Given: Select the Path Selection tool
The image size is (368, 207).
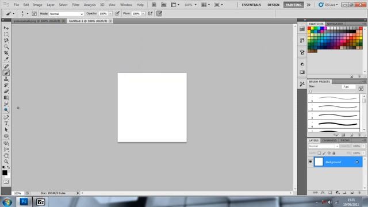Looking at the screenshot, I should tap(6, 130).
